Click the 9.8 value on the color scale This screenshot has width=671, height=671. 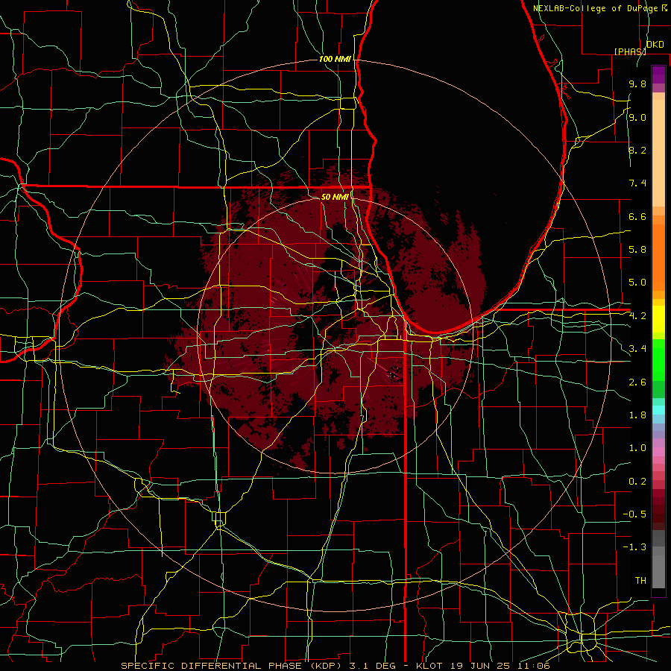tap(637, 84)
